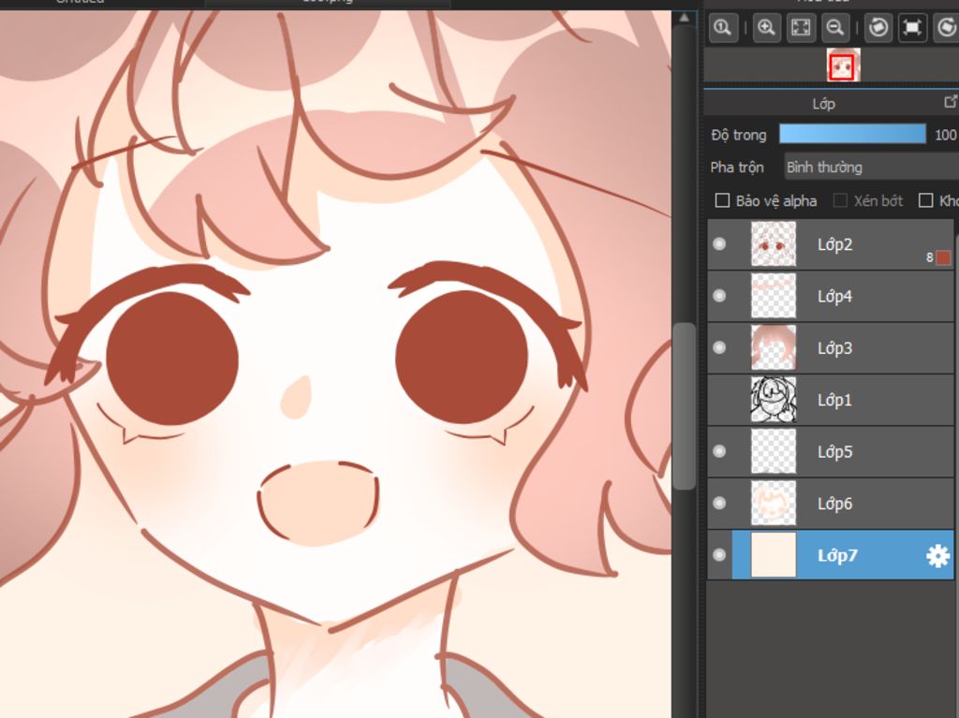Open the Pha trộn blend mode dropdown
Viewport: 959px width, 718px height.
point(872,167)
